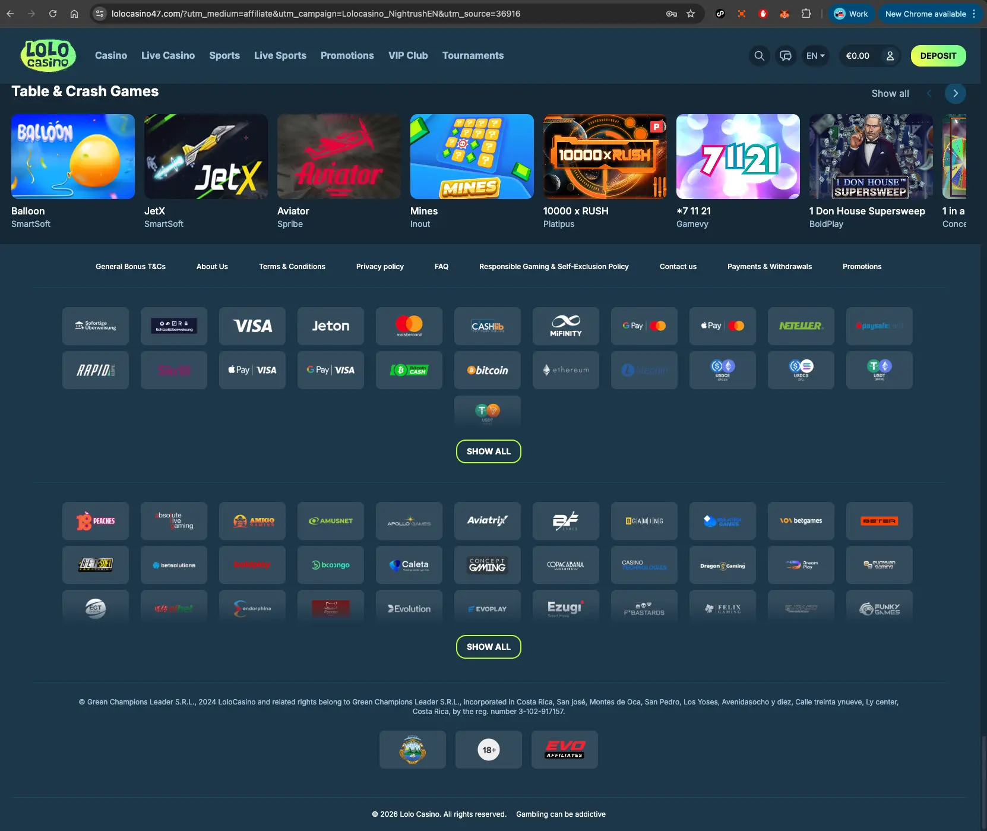Click the Visa payment logo

[x=252, y=326]
